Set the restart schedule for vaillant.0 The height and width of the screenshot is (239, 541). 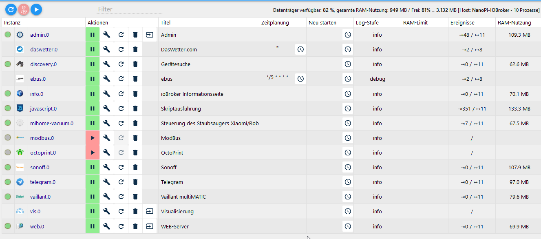click(x=348, y=197)
